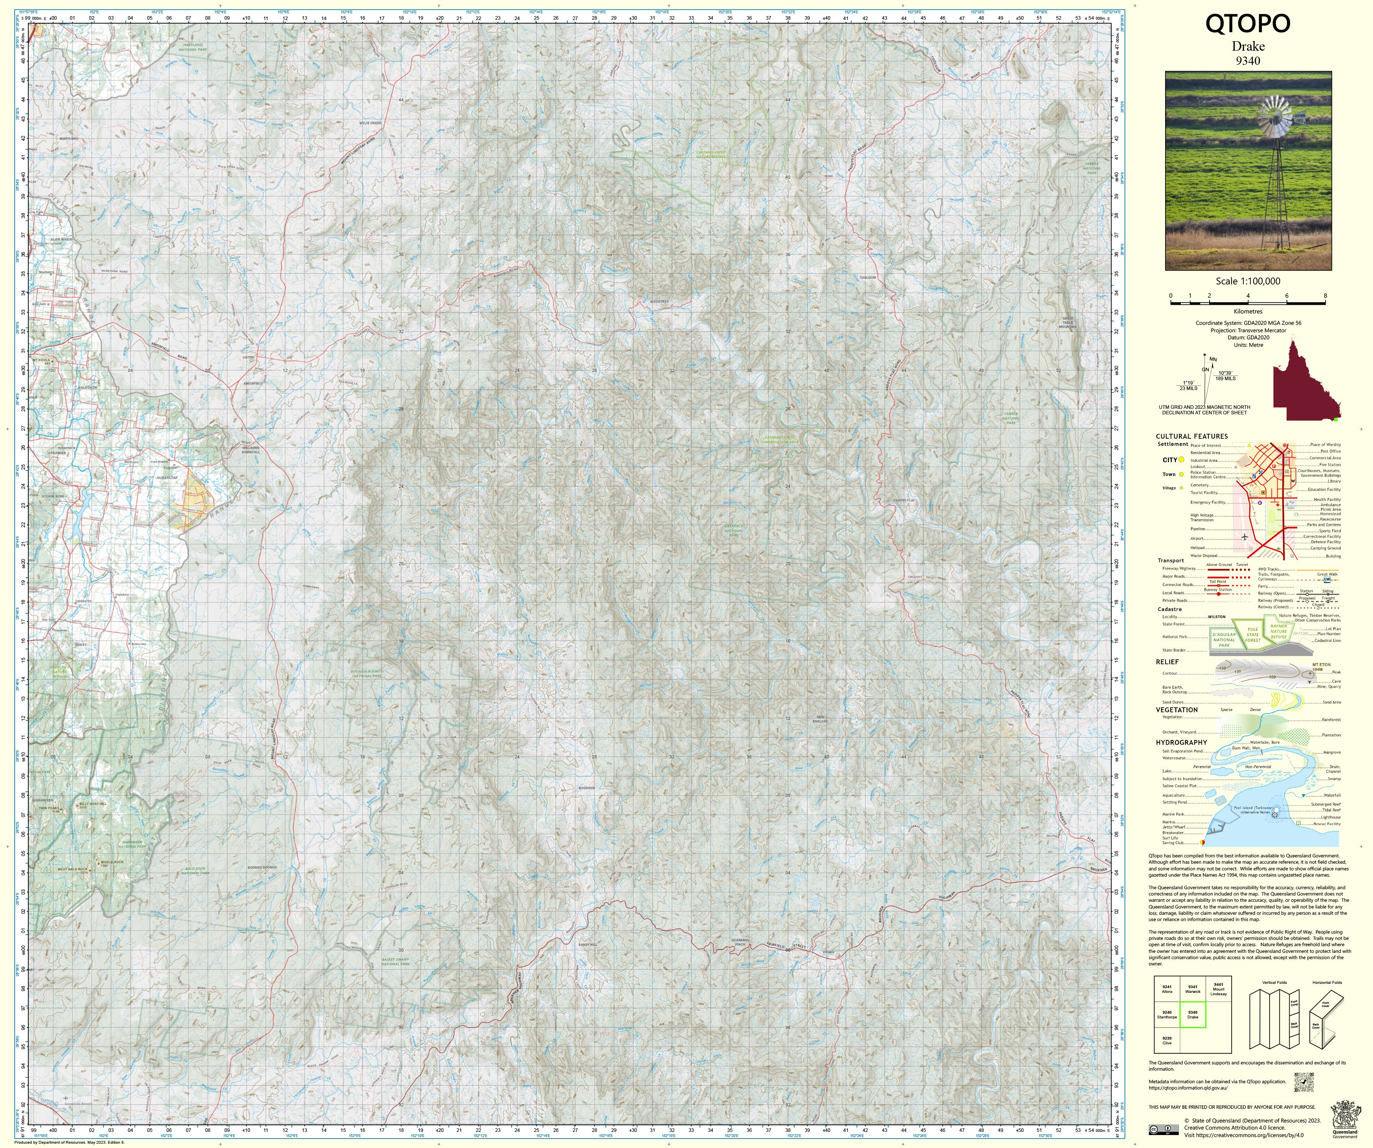Click the Queensland Government coat of arms
Image resolution: width=1373 pixels, height=1148 pixels.
pyautogui.click(x=1345, y=1115)
